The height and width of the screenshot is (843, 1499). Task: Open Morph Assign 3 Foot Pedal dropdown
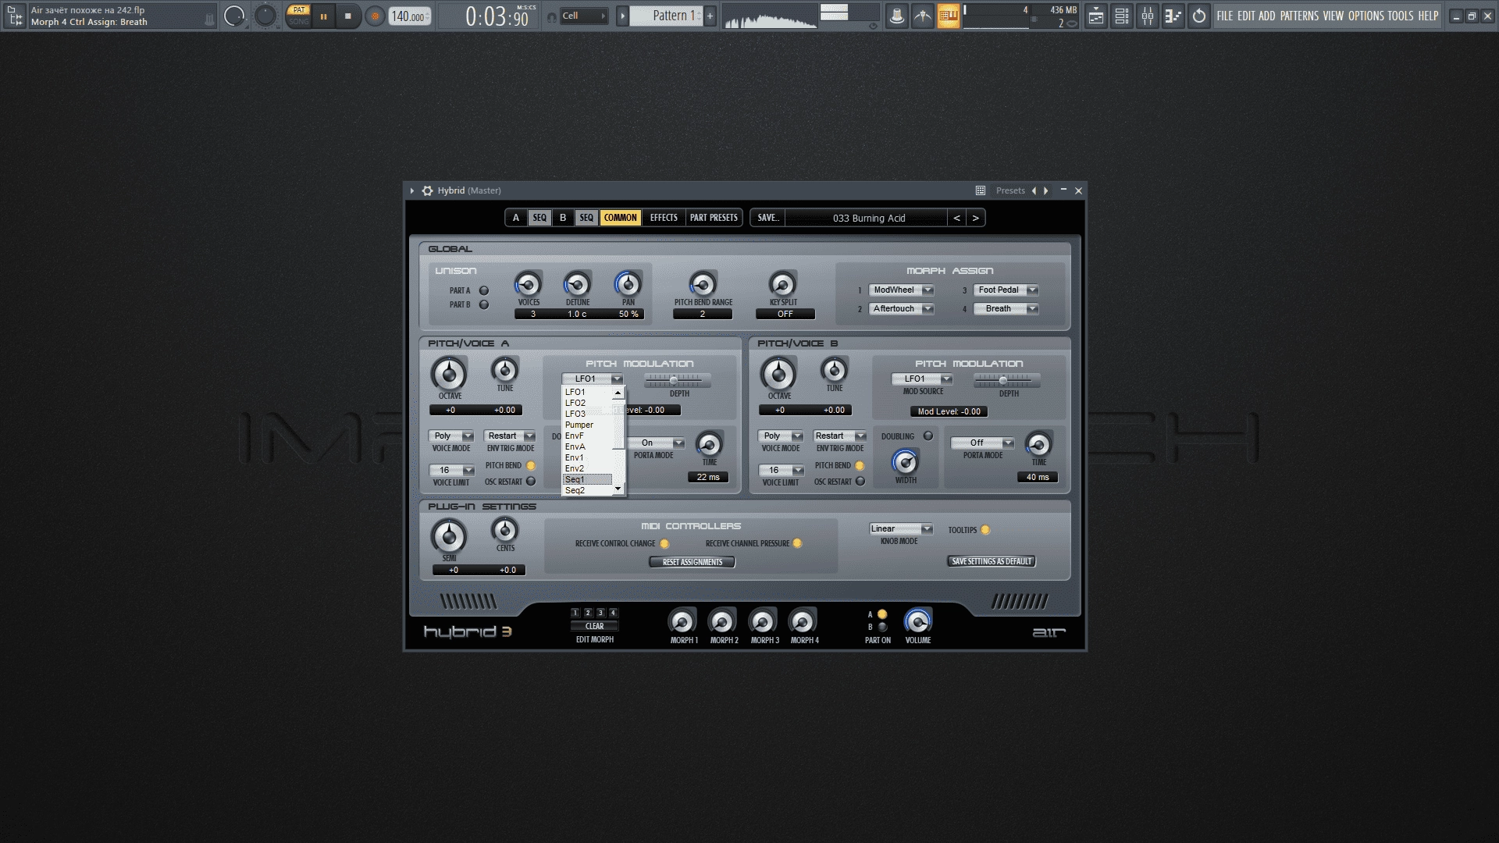[1006, 290]
